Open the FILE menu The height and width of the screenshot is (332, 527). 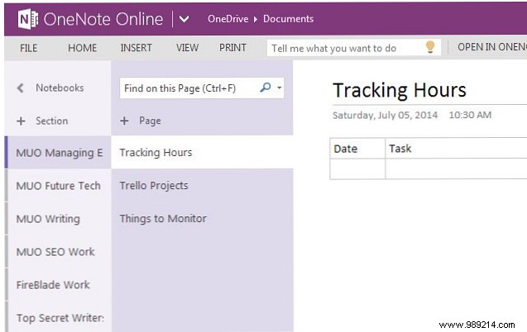(x=29, y=48)
